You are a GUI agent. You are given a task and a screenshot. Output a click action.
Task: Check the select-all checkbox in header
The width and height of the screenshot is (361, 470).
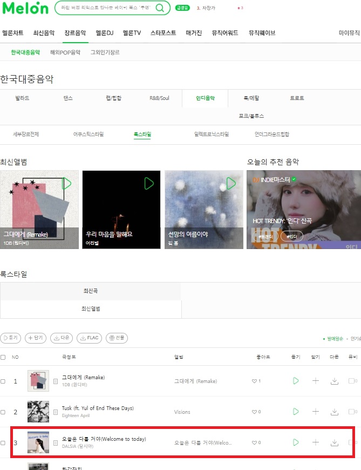[x=3, y=357]
